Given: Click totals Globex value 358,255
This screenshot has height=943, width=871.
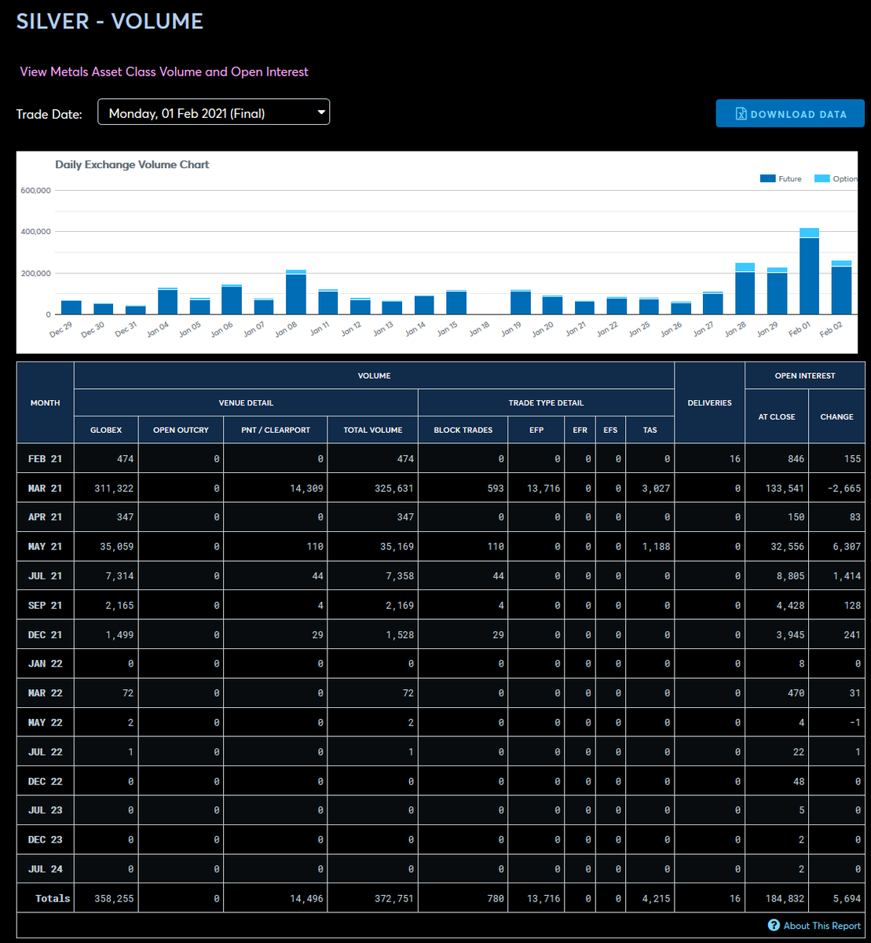Looking at the screenshot, I should click(112, 898).
